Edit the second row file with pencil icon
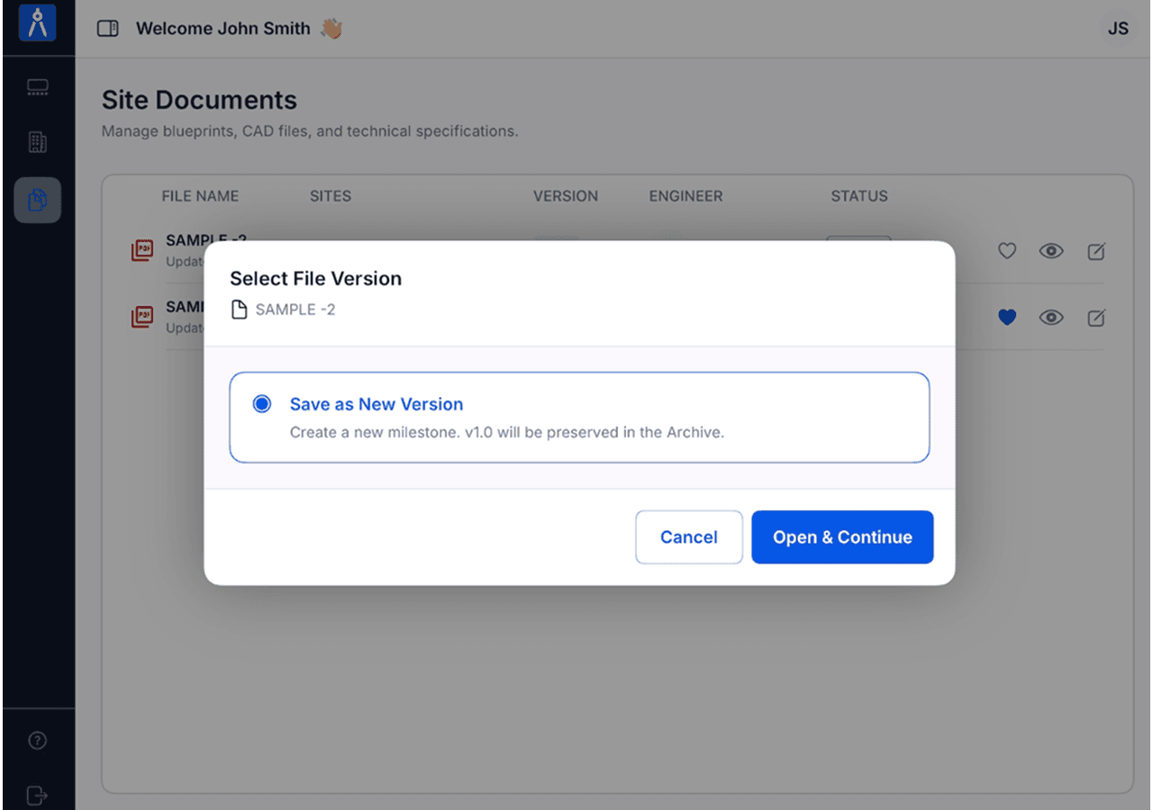Viewport: 1153px width, 810px height. [x=1095, y=317]
